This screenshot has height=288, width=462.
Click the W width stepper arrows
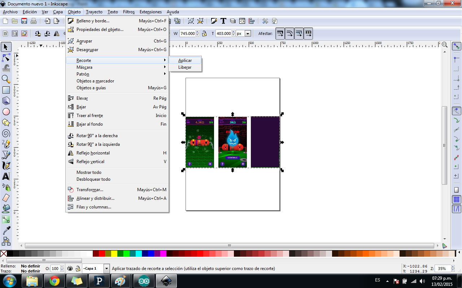[198, 33]
